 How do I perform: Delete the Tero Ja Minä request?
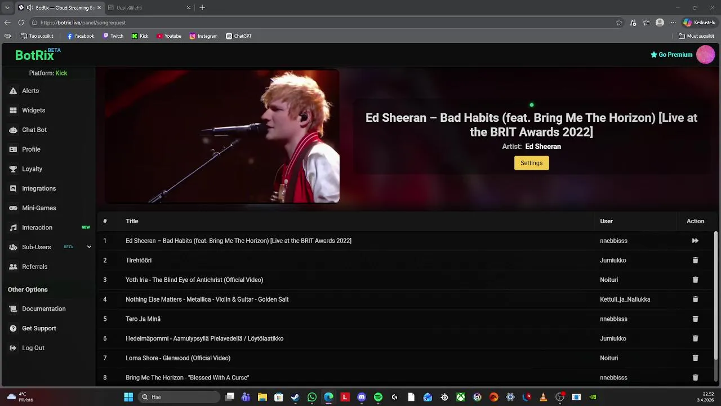pyautogui.click(x=695, y=319)
